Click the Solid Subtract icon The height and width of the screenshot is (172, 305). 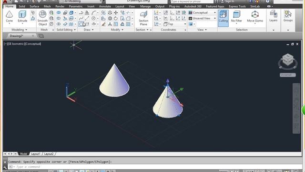[59, 18]
